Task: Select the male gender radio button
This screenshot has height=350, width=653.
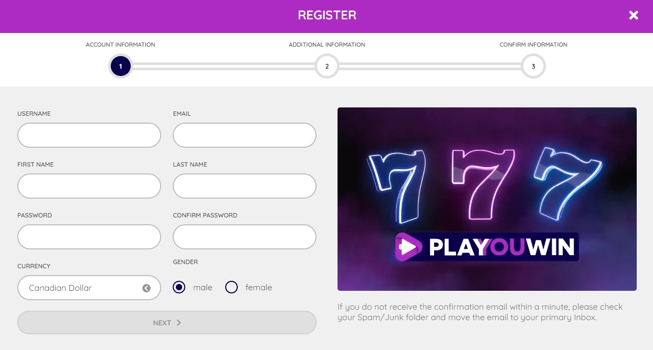Action: [x=179, y=287]
